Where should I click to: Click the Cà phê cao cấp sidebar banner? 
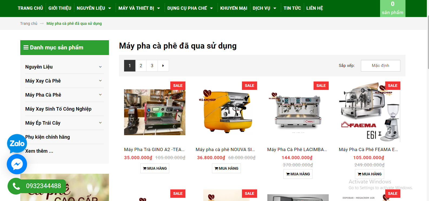pos(65,188)
